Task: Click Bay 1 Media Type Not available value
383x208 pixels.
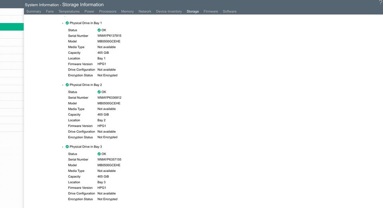Action: pyautogui.click(x=107, y=47)
